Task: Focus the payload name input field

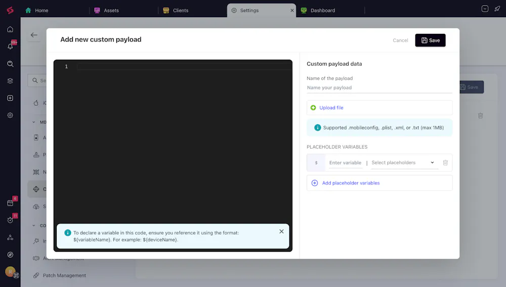Action: pyautogui.click(x=379, y=87)
